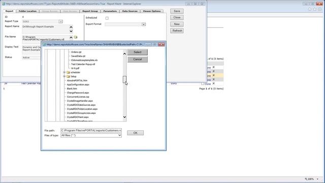
Task: Click Cancel in the file browser dialog
Action: pos(138,59)
